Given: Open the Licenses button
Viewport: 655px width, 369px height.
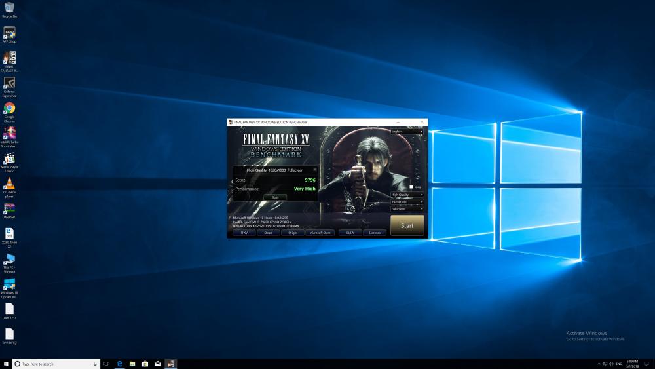Looking at the screenshot, I should 375,233.
